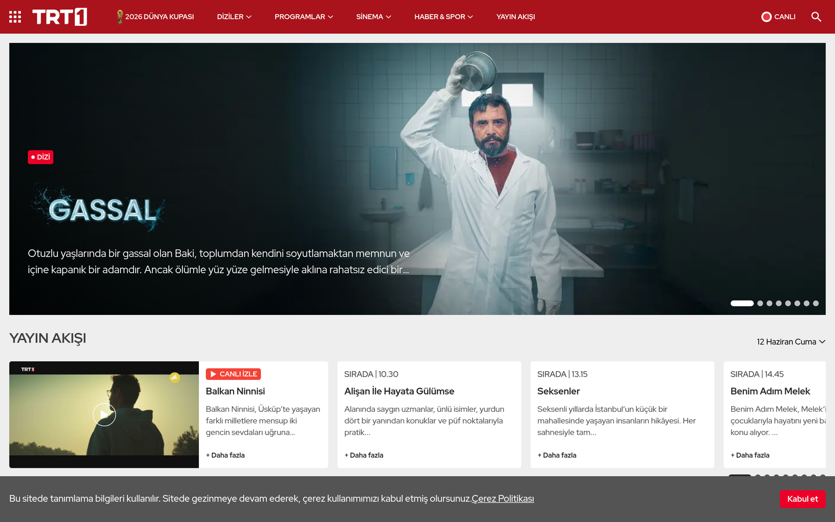
Task: Select the second hero carousel dot
Action: tap(760, 303)
